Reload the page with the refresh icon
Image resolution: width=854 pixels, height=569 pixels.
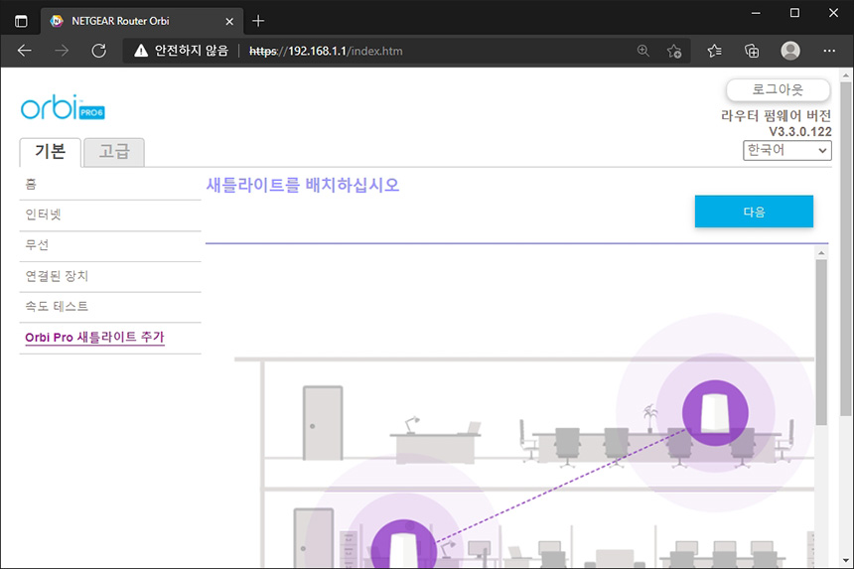[99, 51]
